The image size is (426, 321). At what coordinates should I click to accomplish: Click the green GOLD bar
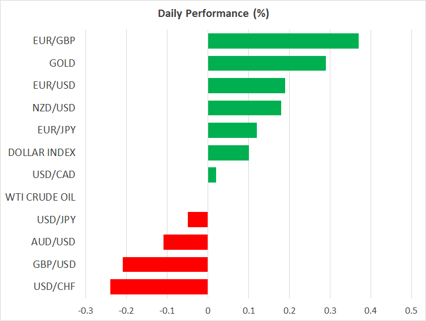click(266, 63)
